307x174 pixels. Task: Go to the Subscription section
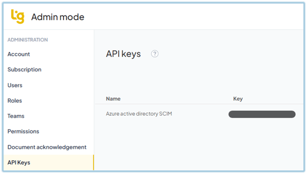pyautogui.click(x=24, y=70)
